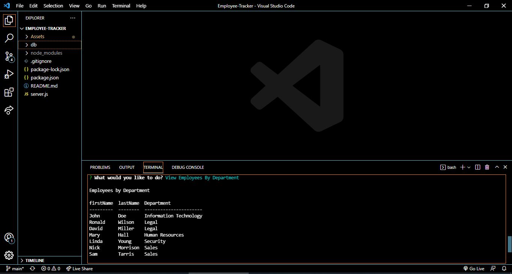Image resolution: width=512 pixels, height=274 pixels.
Task: Open the File menu
Action: coord(20,6)
